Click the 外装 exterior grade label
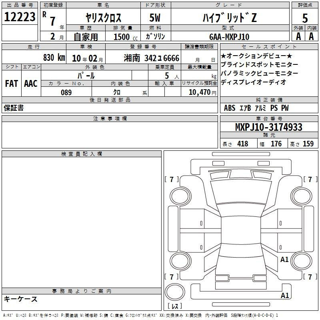Screen dimensions: 320x320 pyautogui.click(x=298, y=28)
